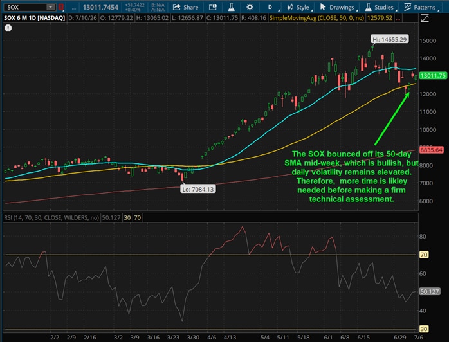
Task: Click the L: 12656.87 low value
Action: pyautogui.click(x=187, y=18)
